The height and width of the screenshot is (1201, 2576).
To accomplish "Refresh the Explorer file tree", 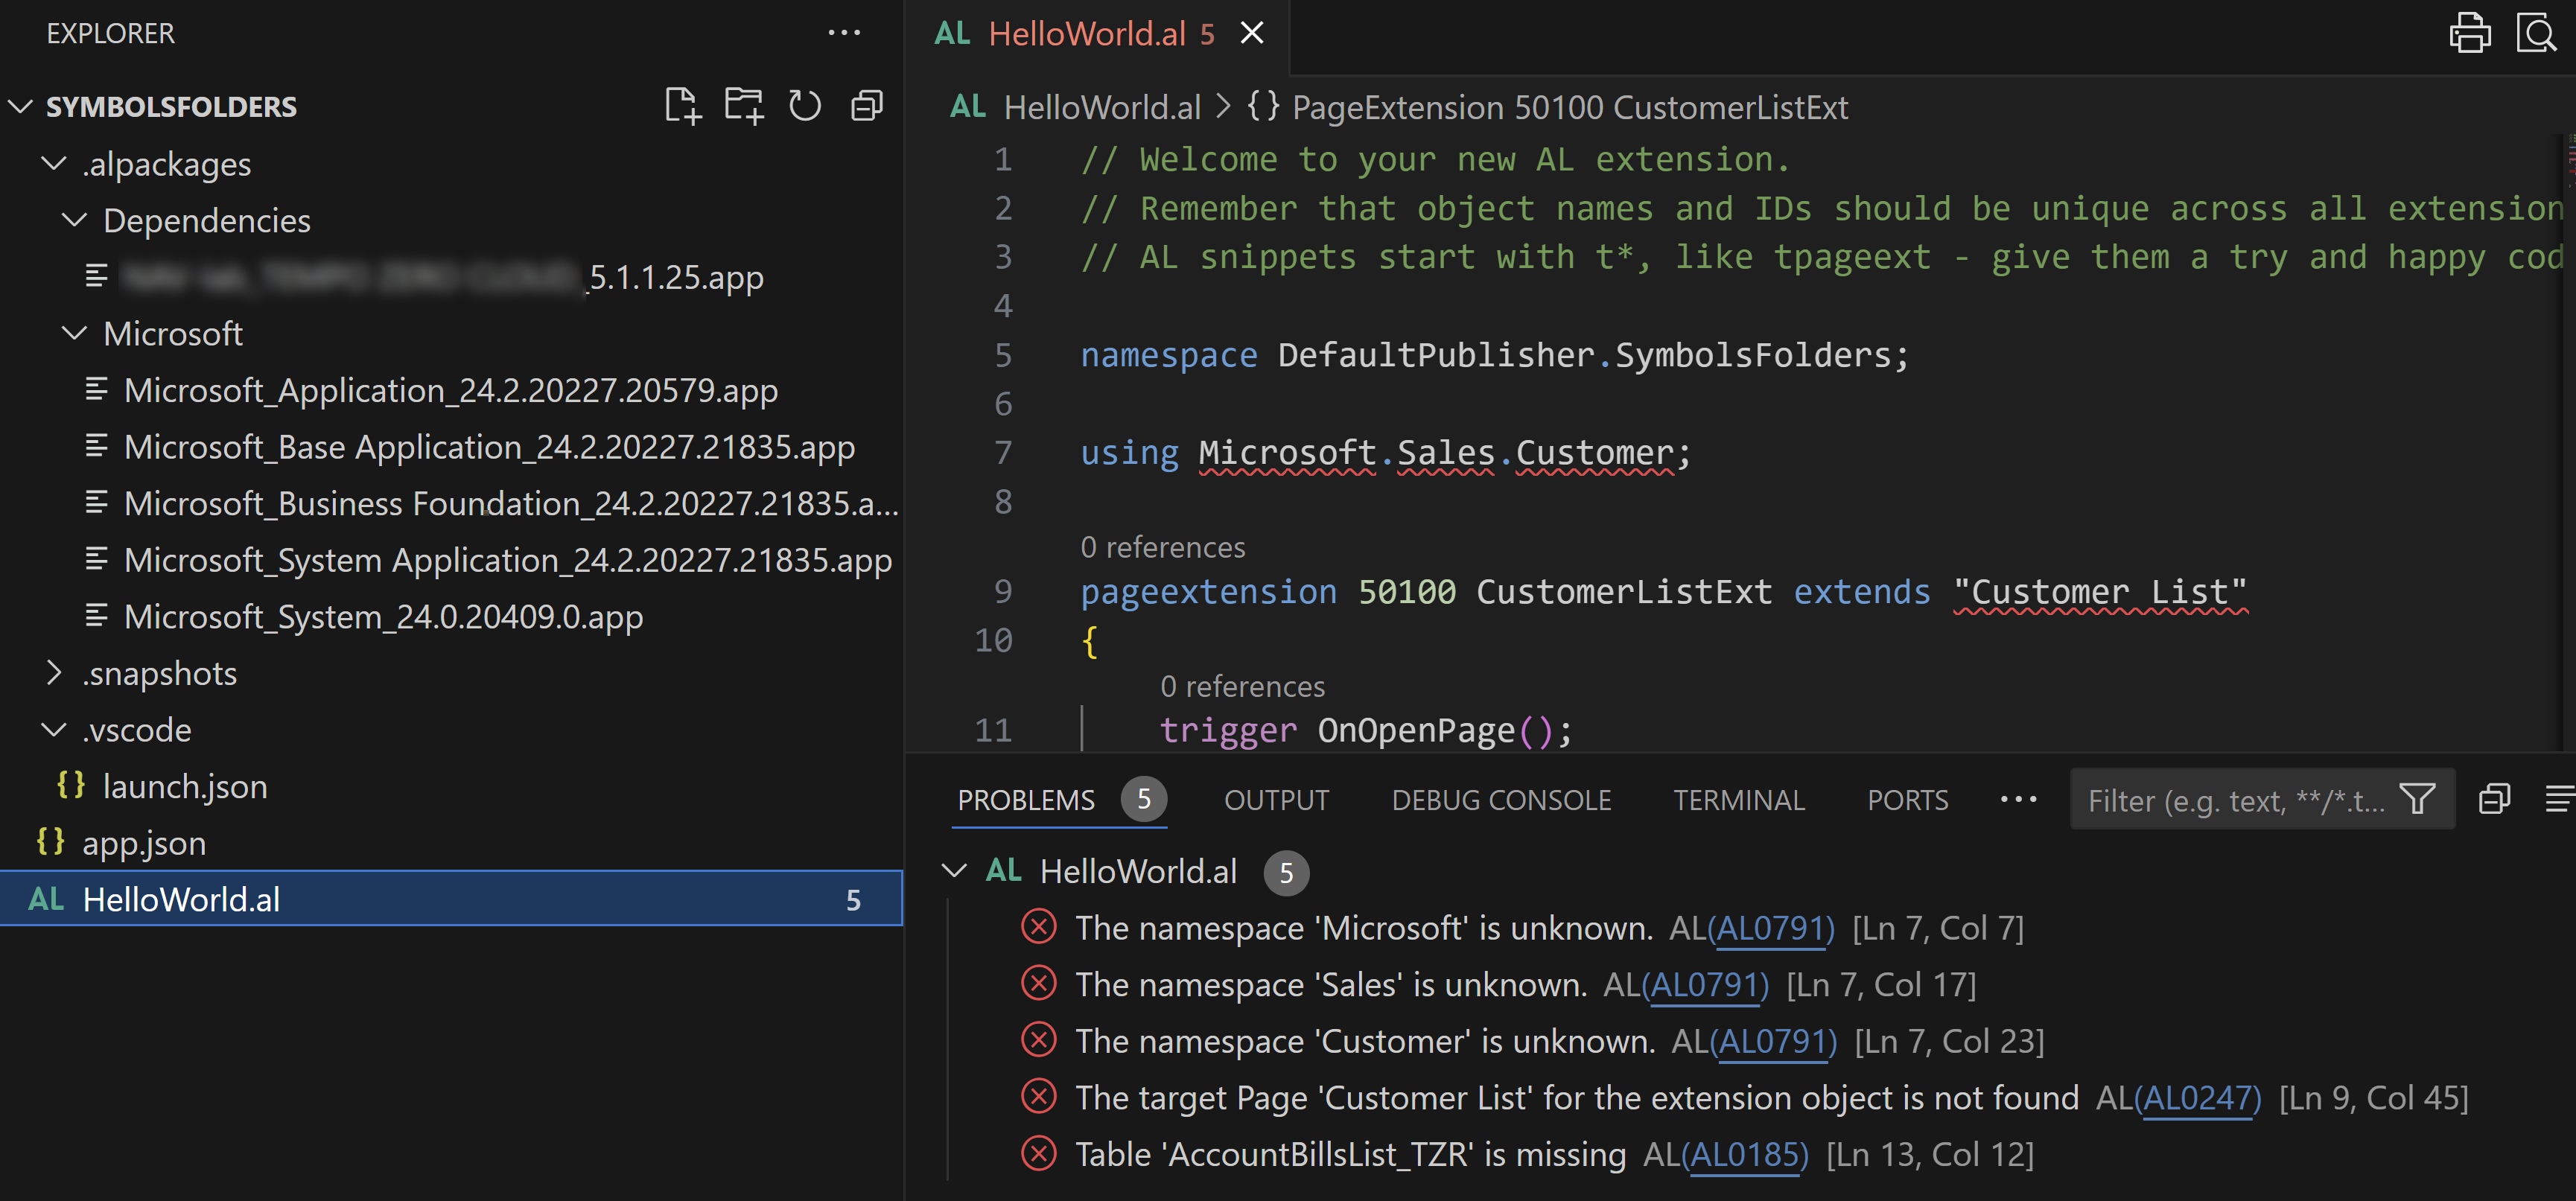I will pyautogui.click(x=805, y=106).
